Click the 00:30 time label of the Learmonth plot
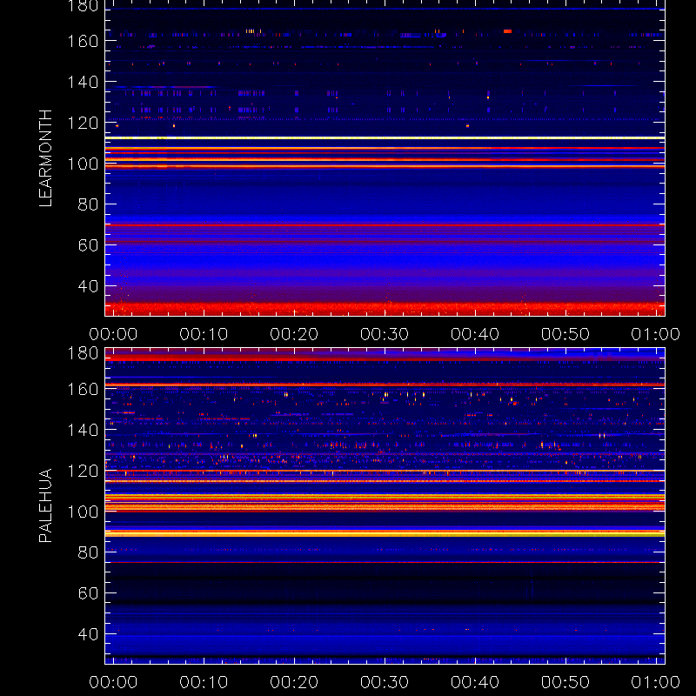This screenshot has width=696, height=696. coord(385,334)
